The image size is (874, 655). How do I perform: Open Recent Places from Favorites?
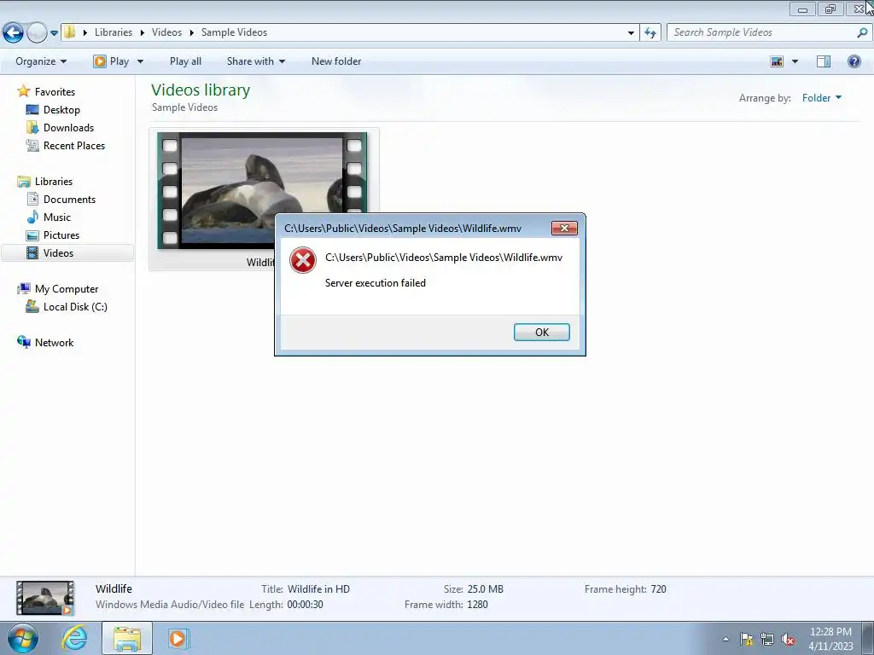[x=74, y=145]
